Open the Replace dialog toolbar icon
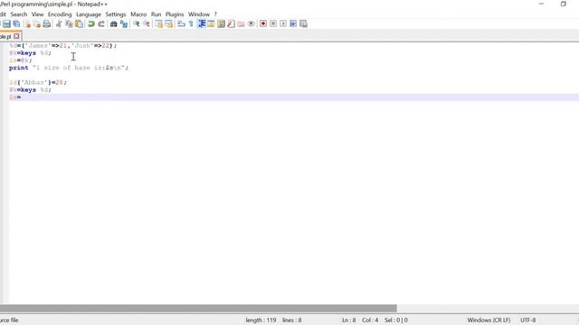The width and height of the screenshot is (579, 325). pos(124,24)
